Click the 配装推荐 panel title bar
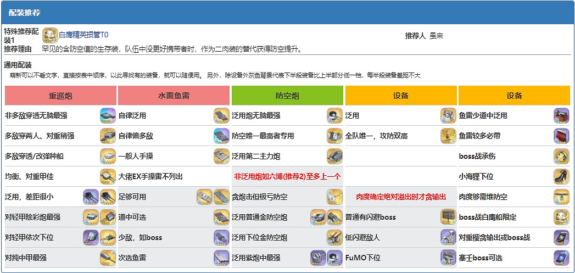Image resolution: width=575 pixels, height=273 pixels. pos(287,12)
